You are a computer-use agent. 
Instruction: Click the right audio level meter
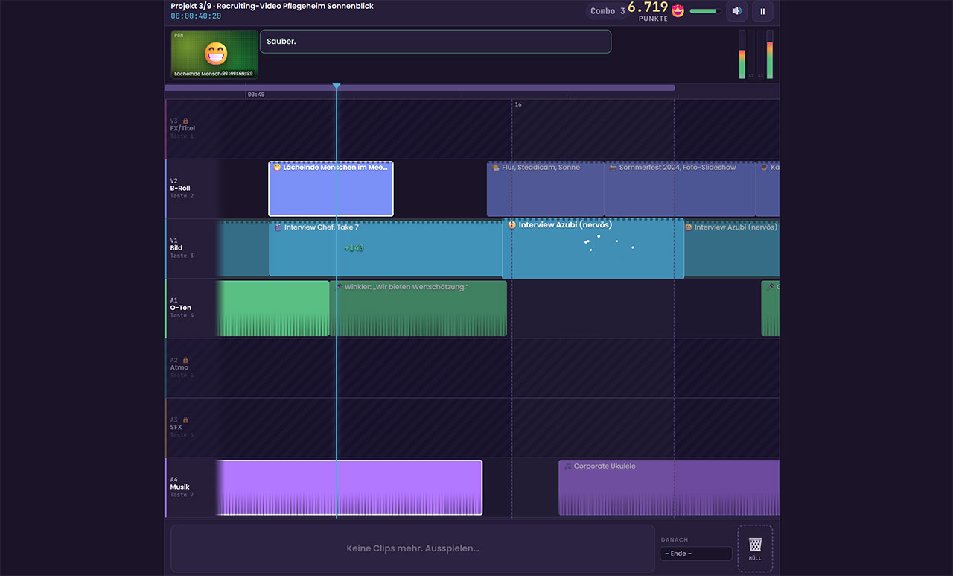[x=769, y=54]
